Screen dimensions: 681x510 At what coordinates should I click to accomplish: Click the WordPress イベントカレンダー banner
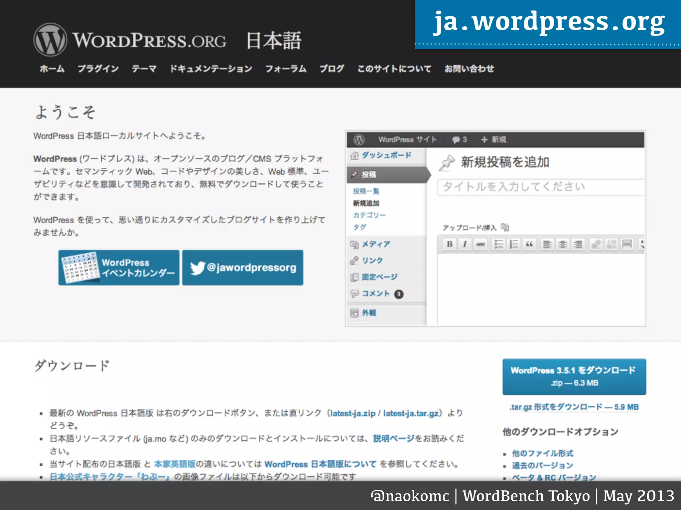click(x=119, y=268)
